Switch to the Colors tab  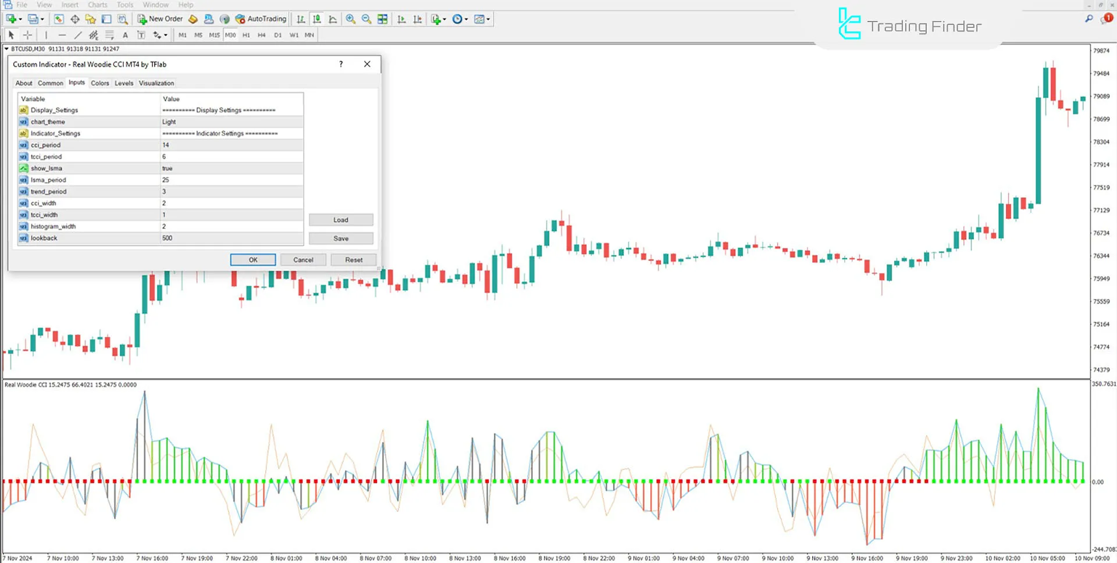coord(99,83)
